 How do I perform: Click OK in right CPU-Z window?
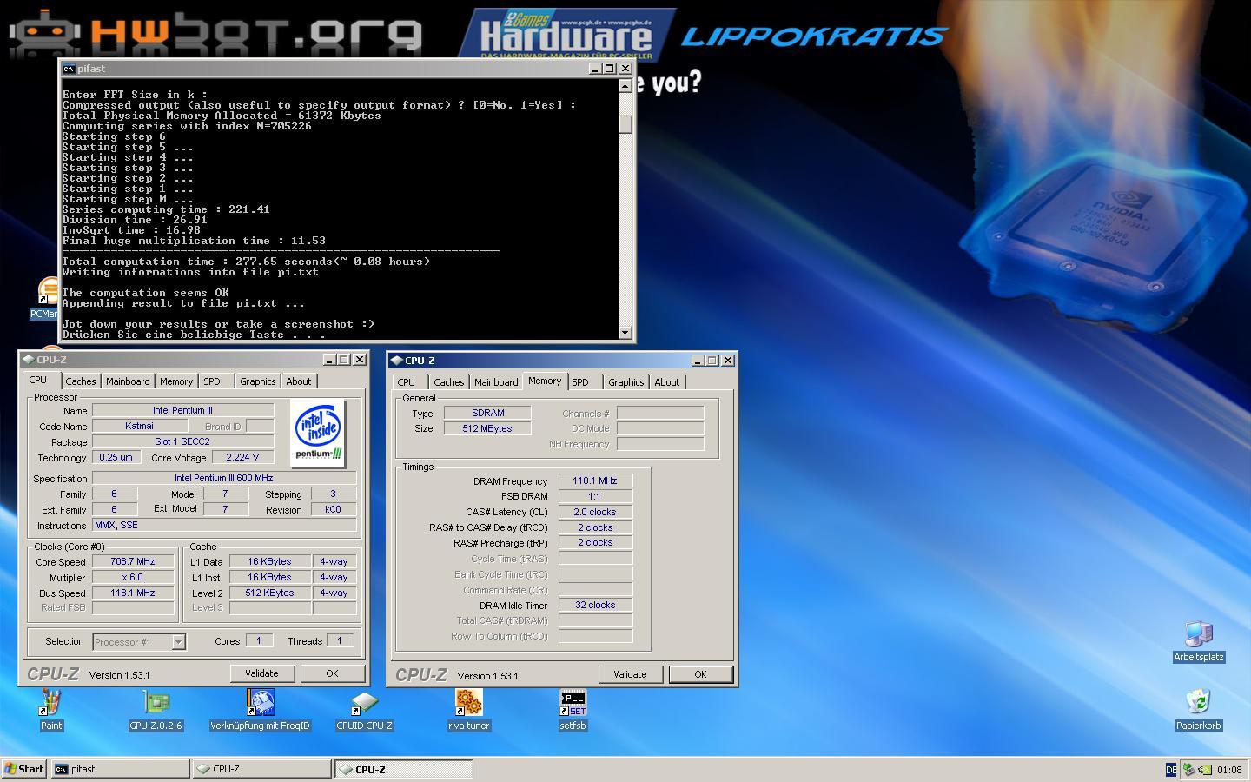[x=700, y=674]
